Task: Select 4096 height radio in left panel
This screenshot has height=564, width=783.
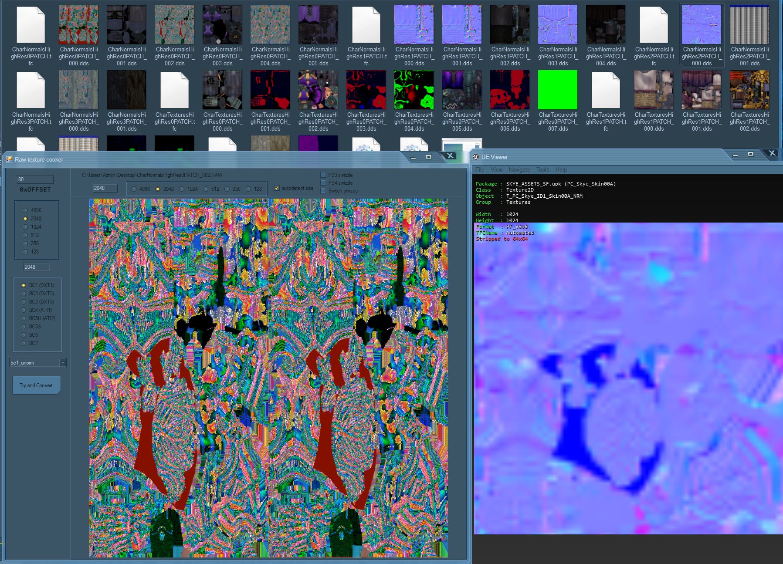Action: click(25, 210)
